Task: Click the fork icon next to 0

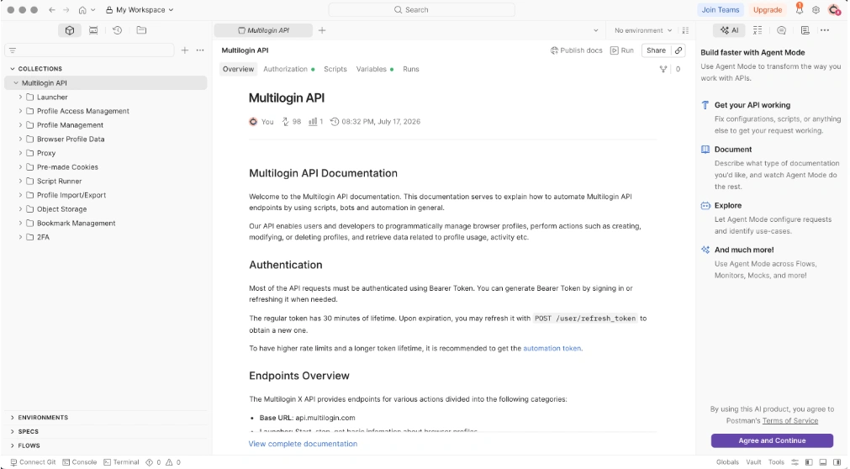Action: 663,69
